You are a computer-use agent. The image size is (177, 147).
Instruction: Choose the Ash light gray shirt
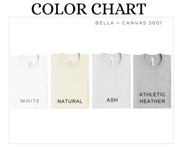pyautogui.click(x=112, y=80)
